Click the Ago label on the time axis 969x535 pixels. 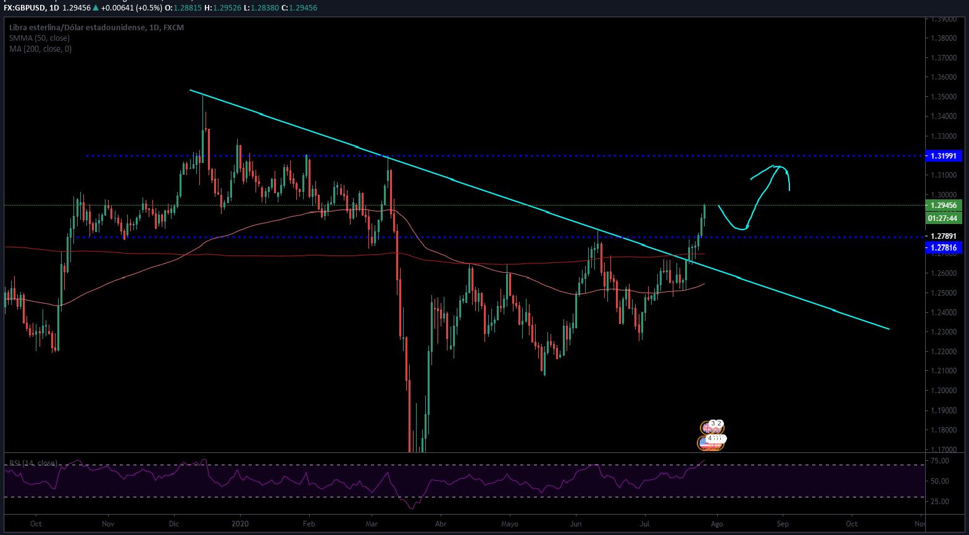[717, 524]
